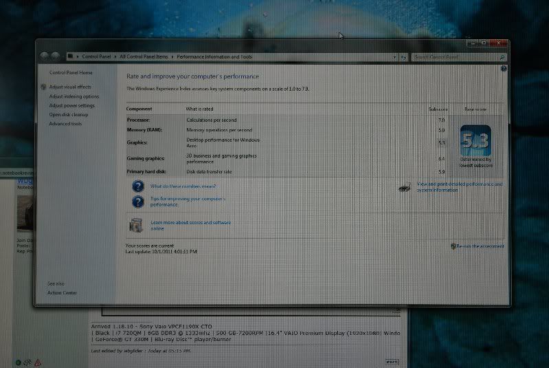The width and height of the screenshot is (549, 368).
Task: Open 'Adjust indexing options'
Action: [x=74, y=96]
